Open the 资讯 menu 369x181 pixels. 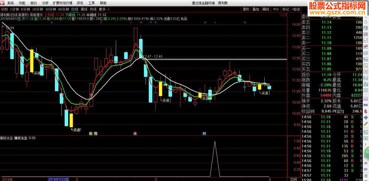[x=80, y=3]
